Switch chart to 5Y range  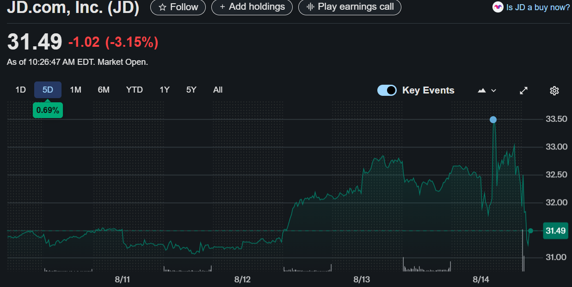(191, 90)
